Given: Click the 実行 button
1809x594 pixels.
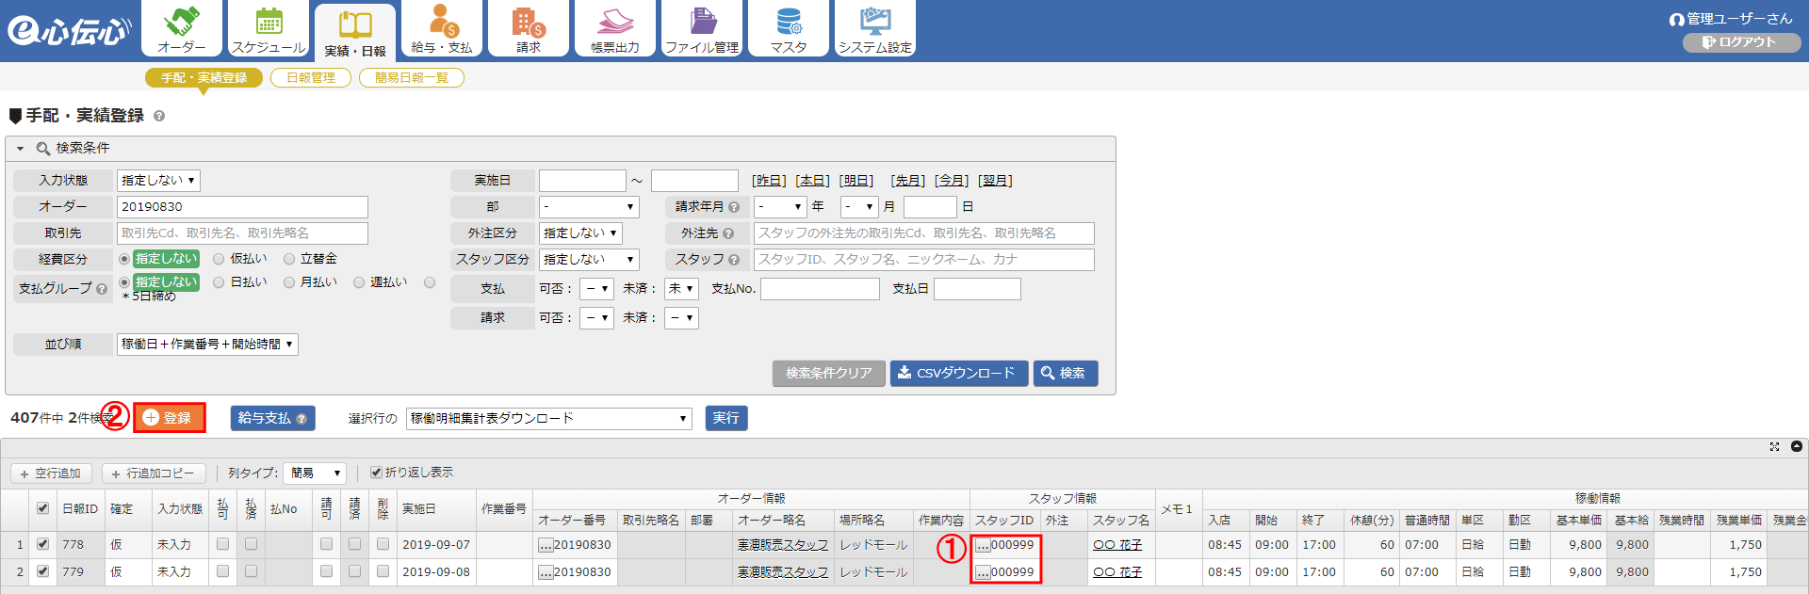Looking at the screenshot, I should 726,419.
